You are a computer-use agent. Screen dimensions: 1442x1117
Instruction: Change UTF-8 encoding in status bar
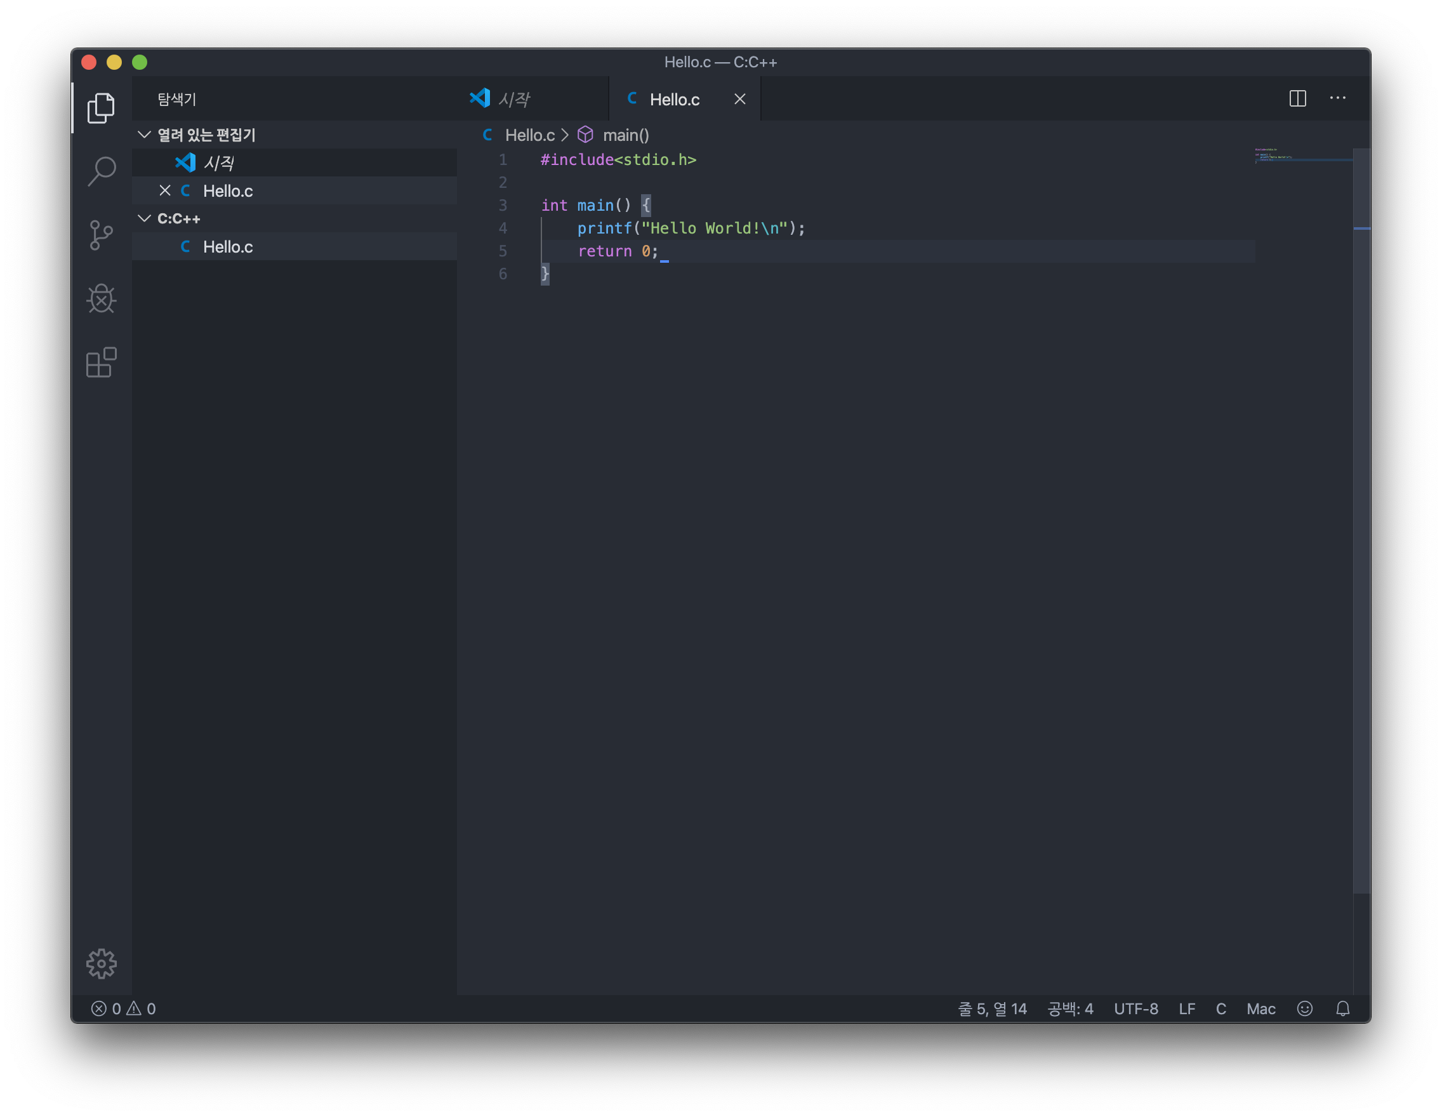[1135, 1008]
